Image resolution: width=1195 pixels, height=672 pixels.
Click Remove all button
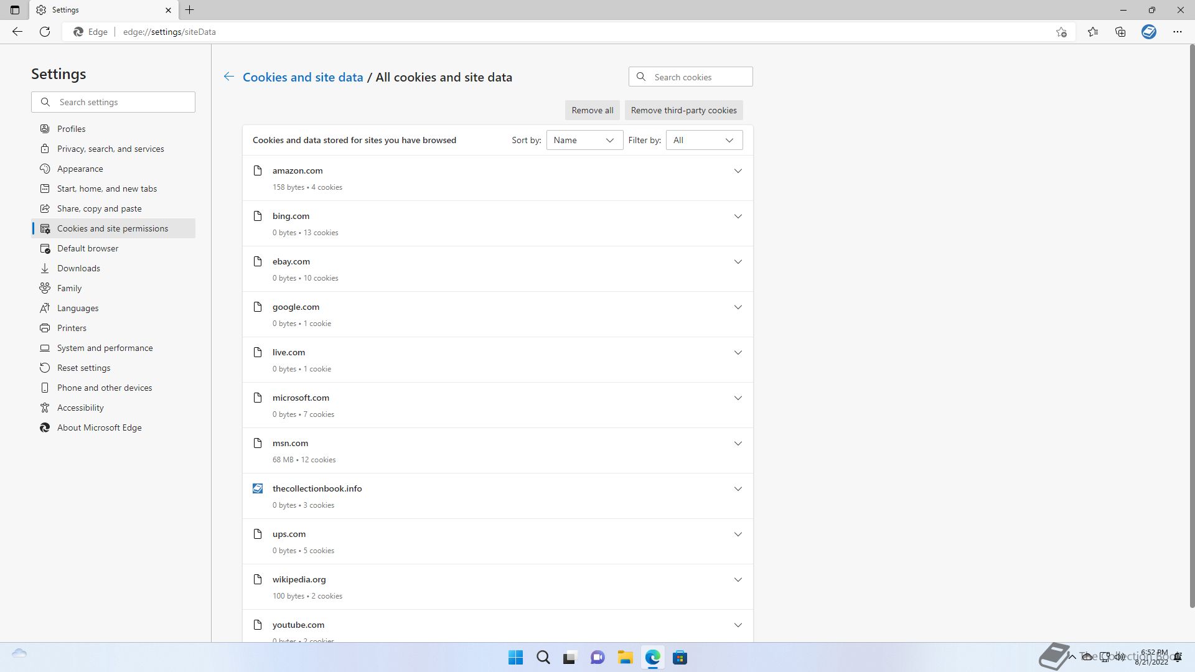pyautogui.click(x=593, y=110)
